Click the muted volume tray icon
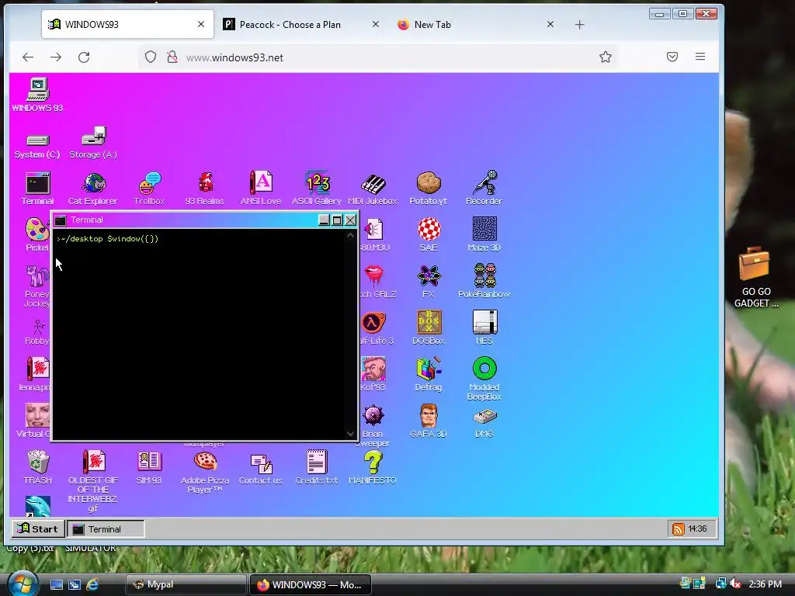This screenshot has height=596, width=795. click(x=735, y=584)
